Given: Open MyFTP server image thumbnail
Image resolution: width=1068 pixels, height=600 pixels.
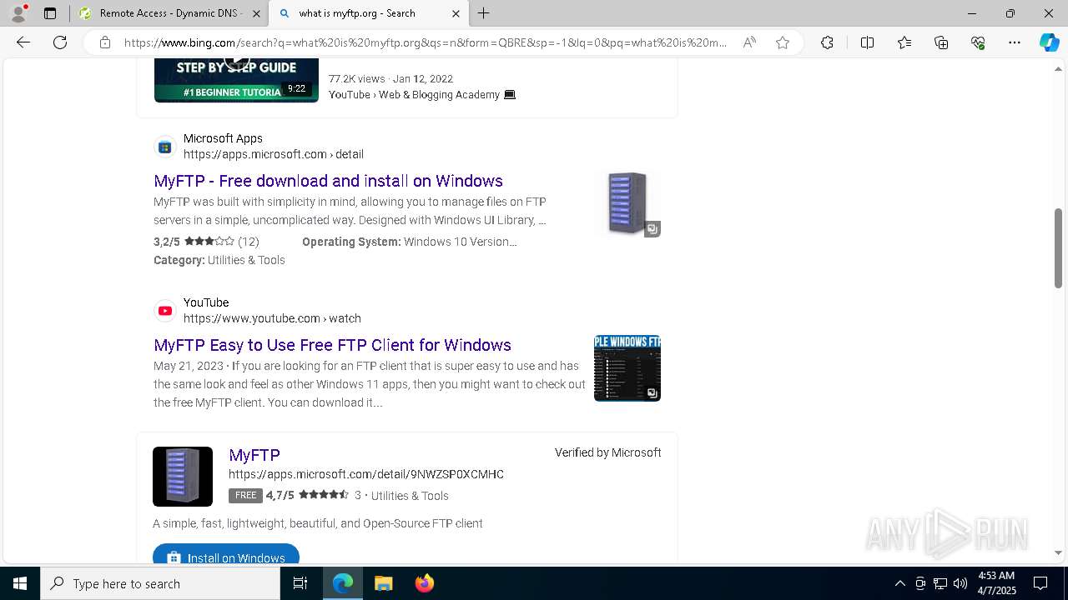Looking at the screenshot, I should pyautogui.click(x=627, y=203).
